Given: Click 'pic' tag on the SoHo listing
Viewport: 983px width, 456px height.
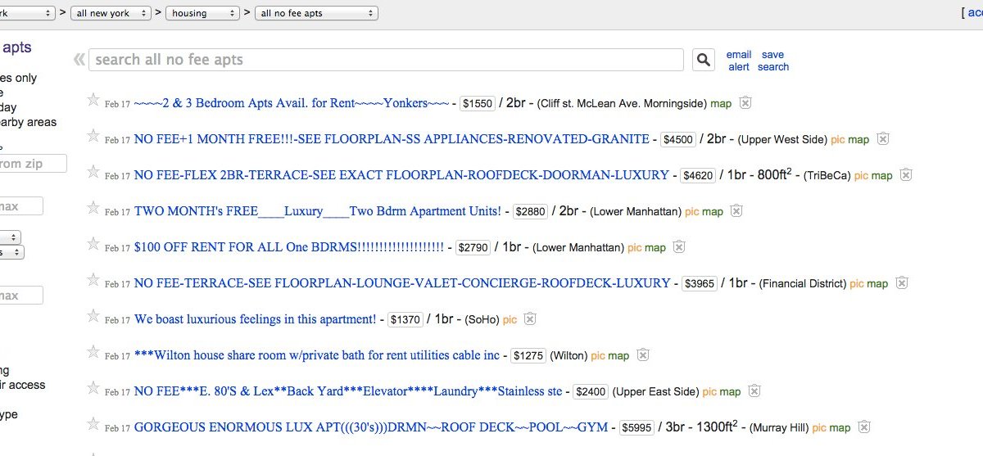Looking at the screenshot, I should tap(510, 319).
